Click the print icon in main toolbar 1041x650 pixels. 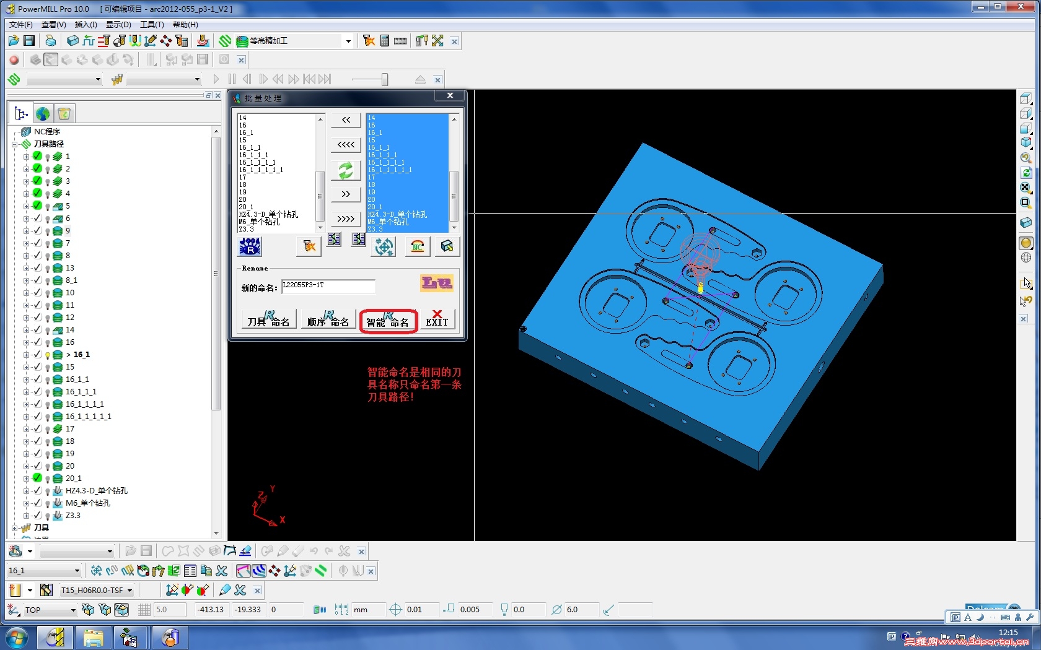tap(50, 41)
